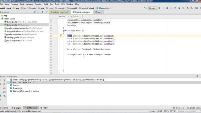Collapse the hotel method fold marker
201x113 pixels.
click(x=58, y=33)
